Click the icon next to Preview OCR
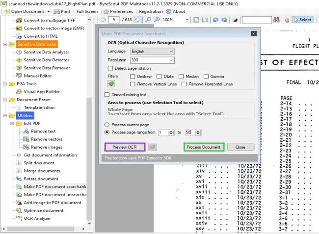 152,147
